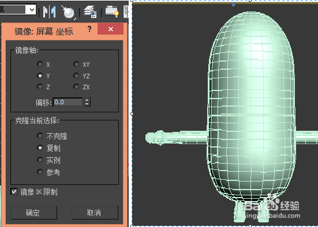Select 不克隆 (No Clone) option

pyautogui.click(x=40, y=135)
